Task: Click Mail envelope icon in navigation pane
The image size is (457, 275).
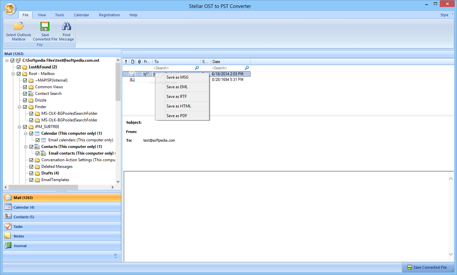Action: click(x=8, y=197)
